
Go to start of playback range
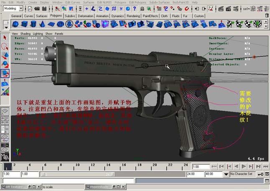coord(214,166)
